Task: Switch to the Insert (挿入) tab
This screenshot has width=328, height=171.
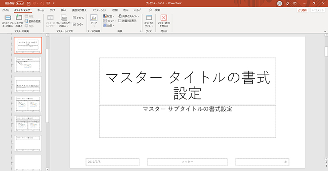Action: tap(63, 10)
